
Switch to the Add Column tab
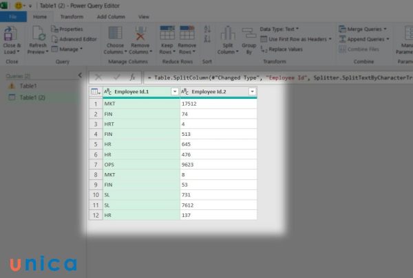click(x=111, y=16)
